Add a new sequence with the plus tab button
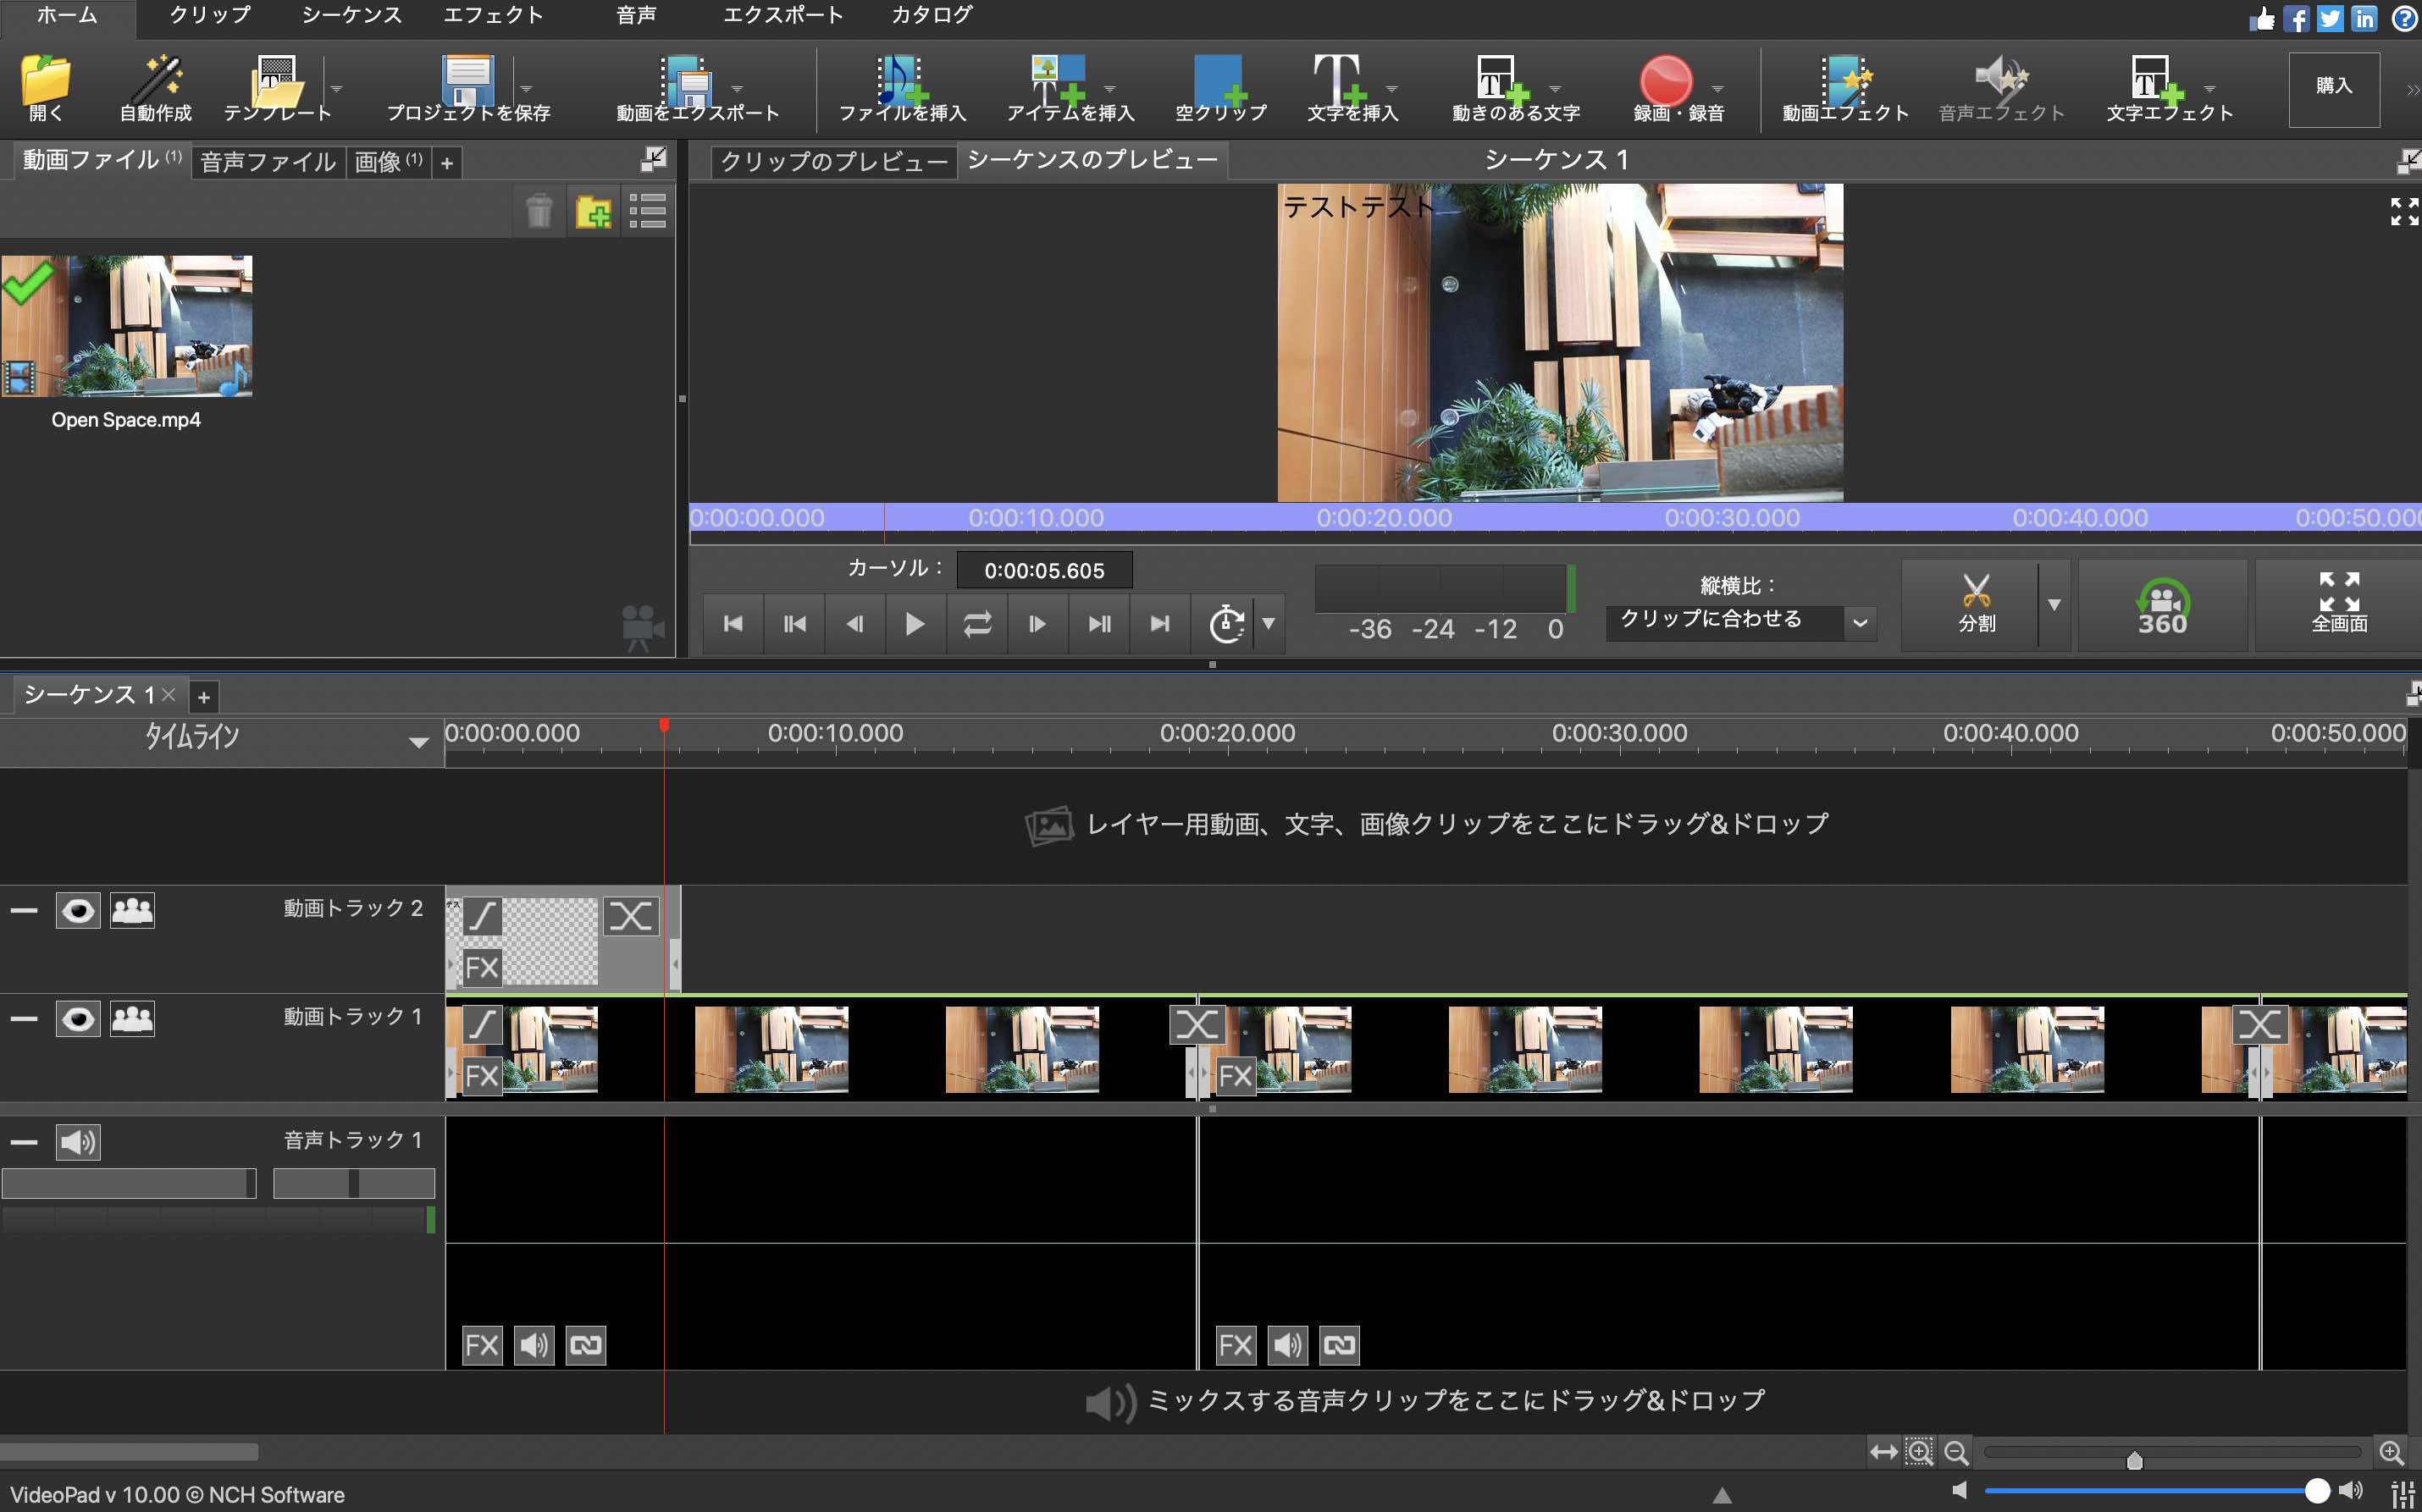Viewport: 2422px width, 1512px height. [203, 697]
